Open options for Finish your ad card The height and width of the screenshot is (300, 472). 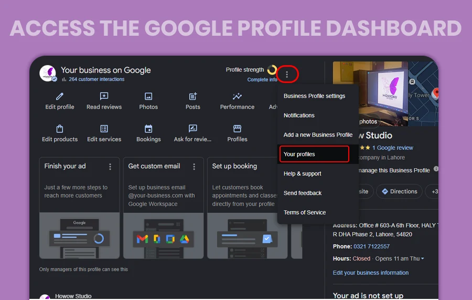(110, 167)
